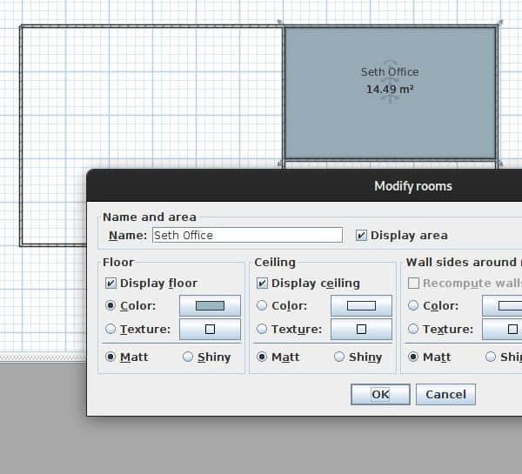Open the ceiling texture chooser button
The height and width of the screenshot is (474, 522).
pyautogui.click(x=361, y=330)
